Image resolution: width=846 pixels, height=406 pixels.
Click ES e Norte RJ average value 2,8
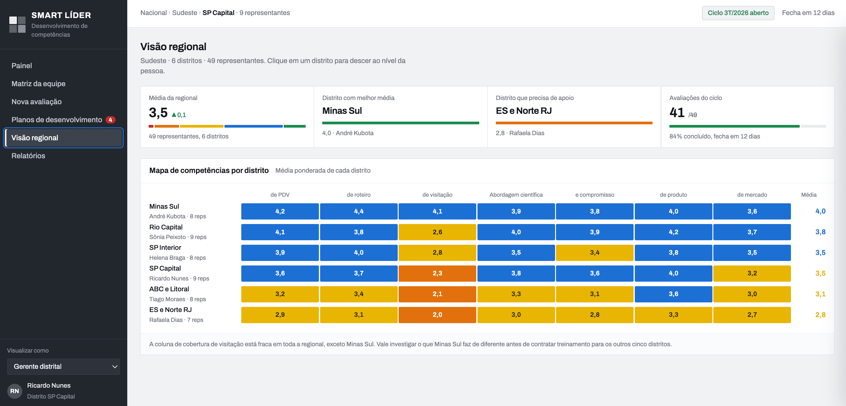[x=820, y=315]
